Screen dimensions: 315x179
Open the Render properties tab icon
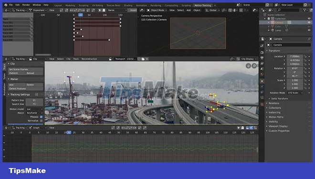point(262,52)
